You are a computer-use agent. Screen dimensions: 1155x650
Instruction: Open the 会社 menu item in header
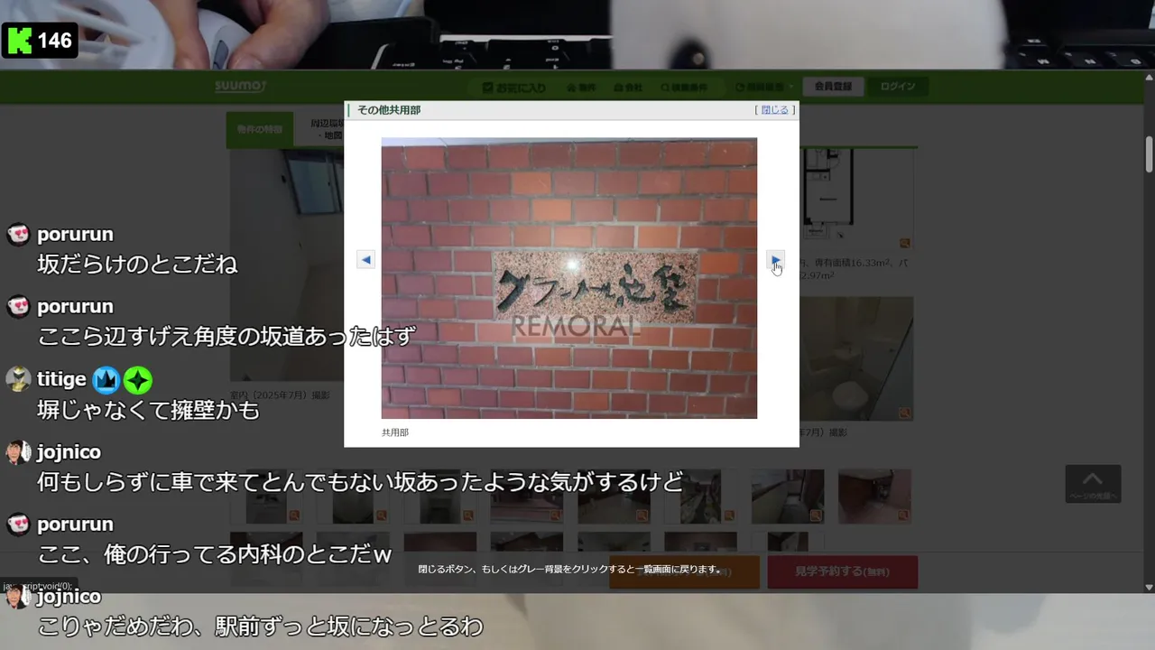(628, 88)
